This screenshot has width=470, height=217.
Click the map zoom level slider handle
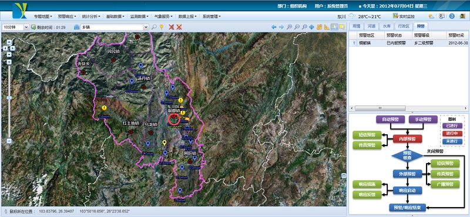pyautogui.click(x=9, y=97)
